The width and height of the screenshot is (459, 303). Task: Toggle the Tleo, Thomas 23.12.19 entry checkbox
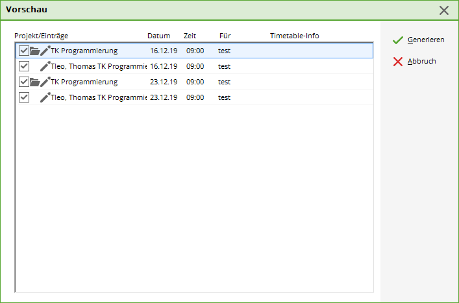tap(24, 97)
